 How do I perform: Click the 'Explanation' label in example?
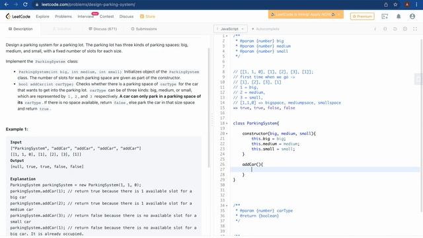[23, 179]
